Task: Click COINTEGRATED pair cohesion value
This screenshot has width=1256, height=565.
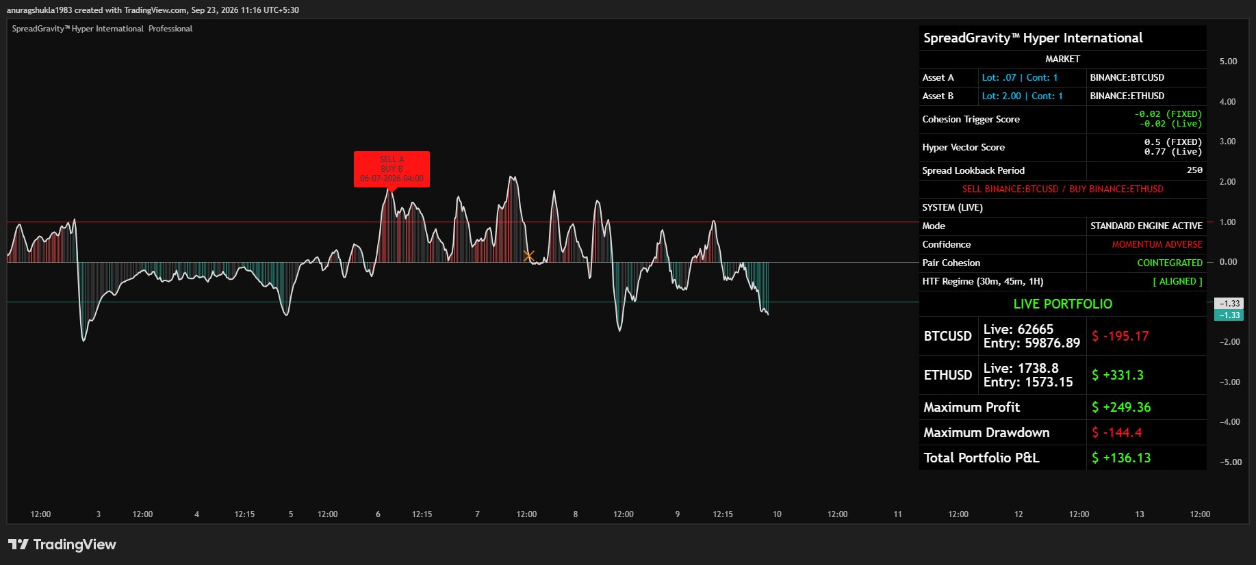Action: click(x=1170, y=263)
